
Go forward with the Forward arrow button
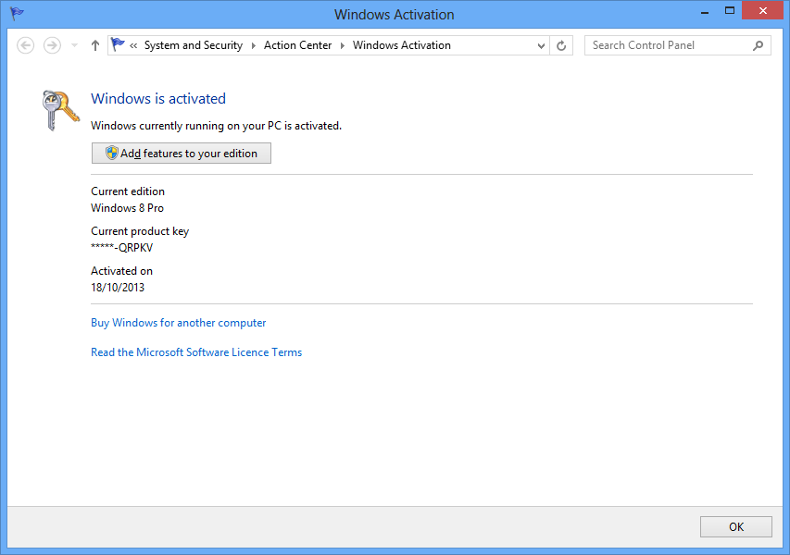click(x=52, y=45)
